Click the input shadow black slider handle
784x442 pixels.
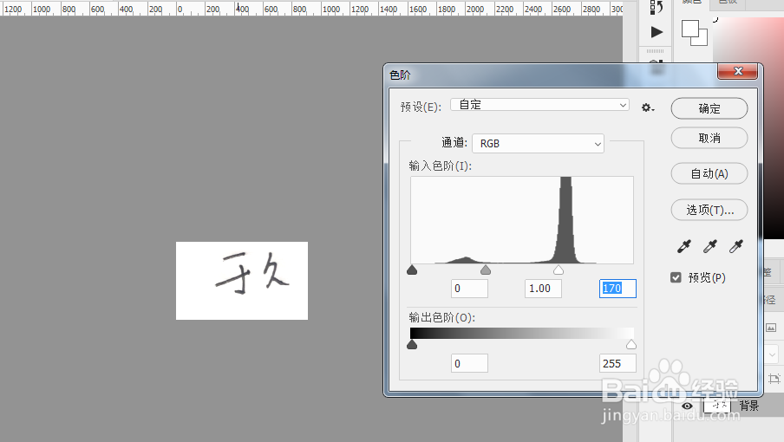pos(412,270)
